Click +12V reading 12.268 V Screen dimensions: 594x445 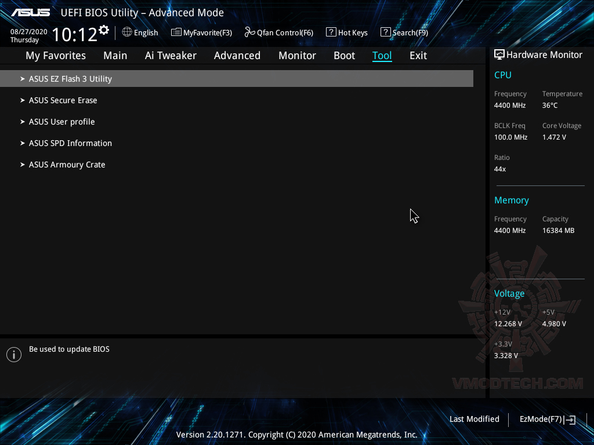pos(508,324)
